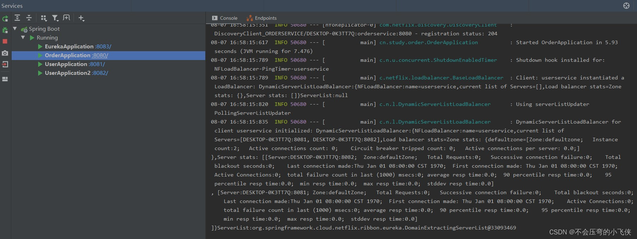The image size is (637, 239).
Task: Click the layout icon in left sidebar
Action: (x=5, y=79)
